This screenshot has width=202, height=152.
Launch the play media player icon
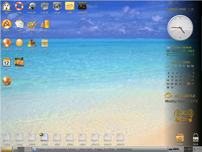pos(19,62)
